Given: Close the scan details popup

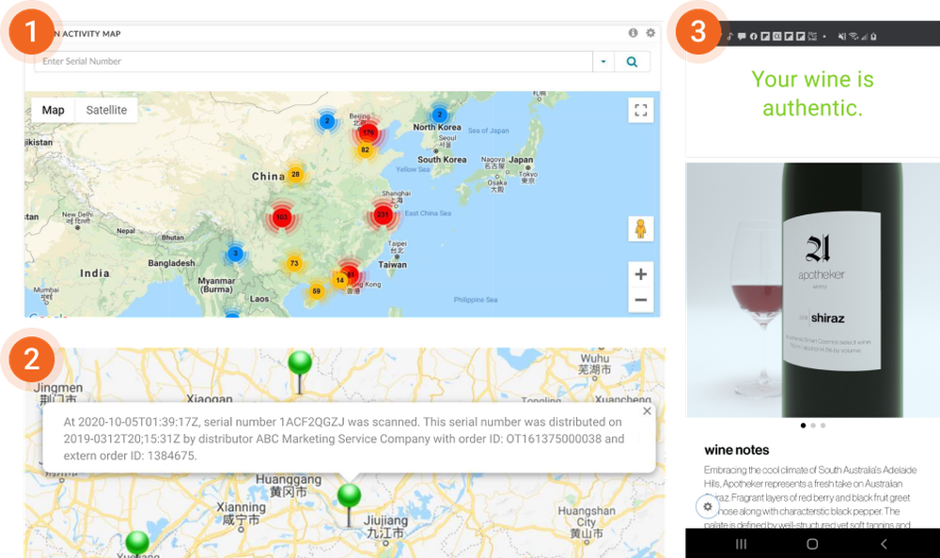Looking at the screenshot, I should [x=647, y=411].
